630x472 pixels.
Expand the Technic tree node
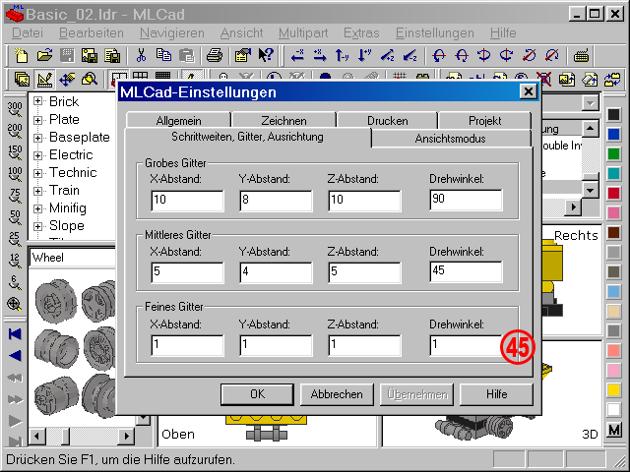point(37,173)
